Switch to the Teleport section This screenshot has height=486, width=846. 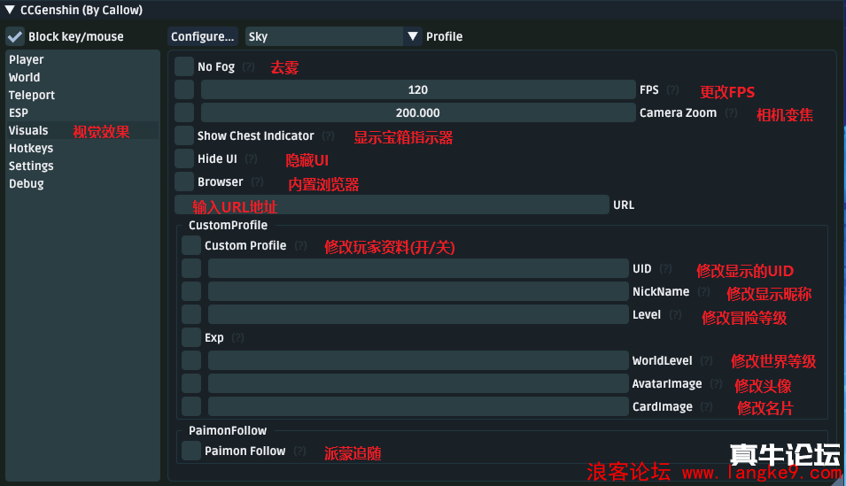tap(32, 95)
